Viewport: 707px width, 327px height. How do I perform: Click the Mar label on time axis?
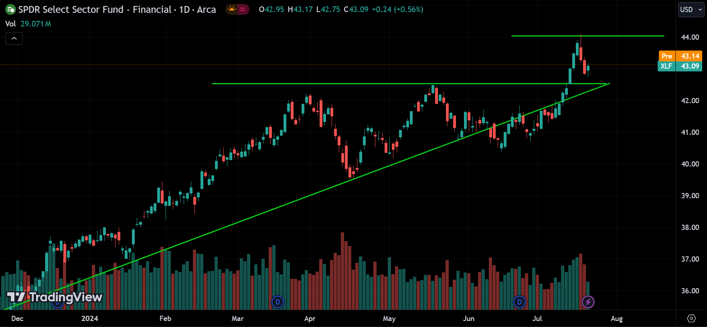[x=237, y=319]
